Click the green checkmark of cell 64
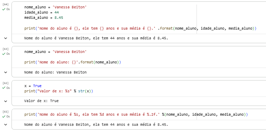Screen dimensions: 266x131 (3, 9)
